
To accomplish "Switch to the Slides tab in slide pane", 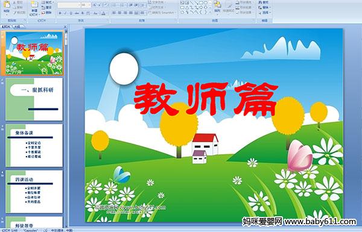I will click(x=6, y=27).
